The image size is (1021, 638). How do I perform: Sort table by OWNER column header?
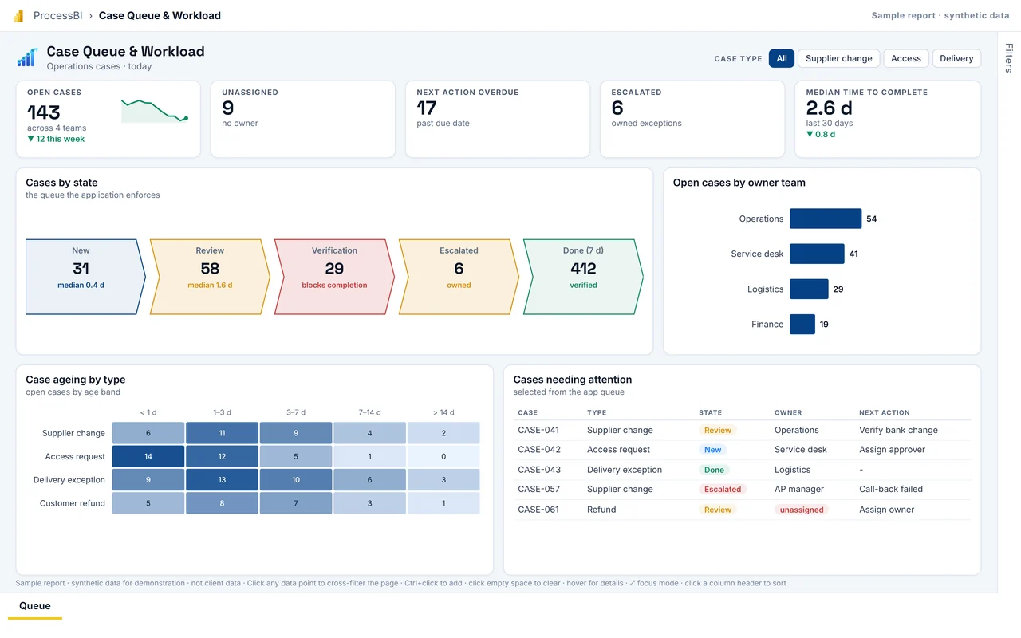tap(788, 412)
